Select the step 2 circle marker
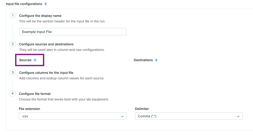 click(13, 44)
